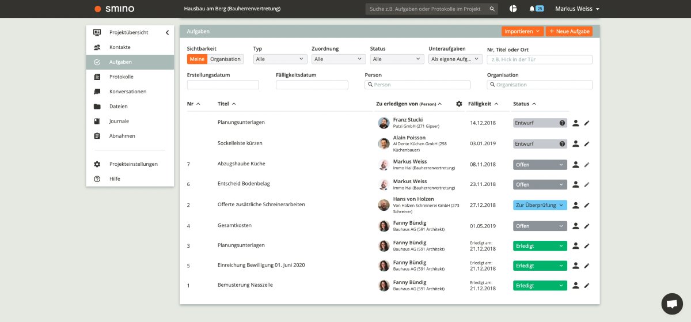Click the Erstellungsdatum date field
Viewport: 691px width, 322px height.
pos(223,85)
